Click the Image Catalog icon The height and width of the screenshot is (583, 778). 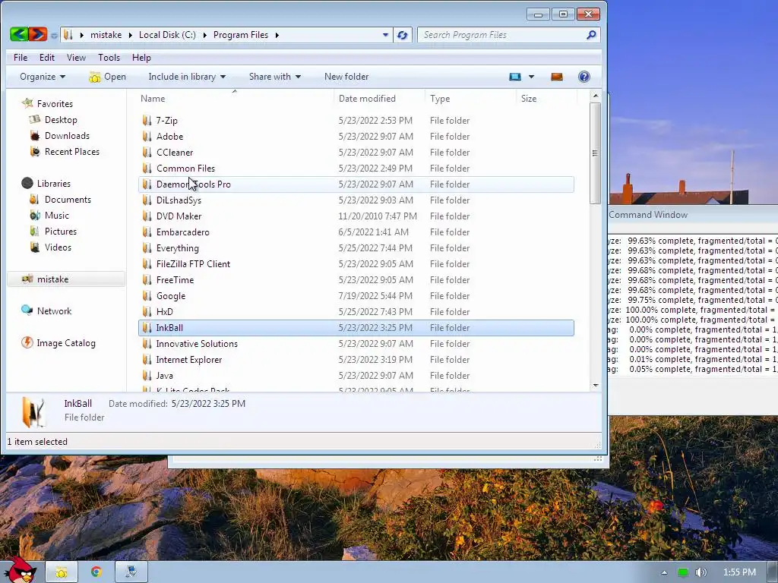click(27, 342)
